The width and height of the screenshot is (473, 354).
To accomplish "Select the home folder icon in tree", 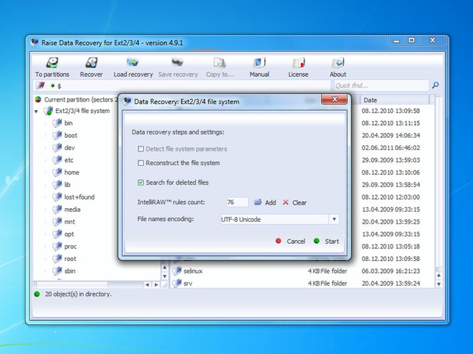I will click(57, 173).
